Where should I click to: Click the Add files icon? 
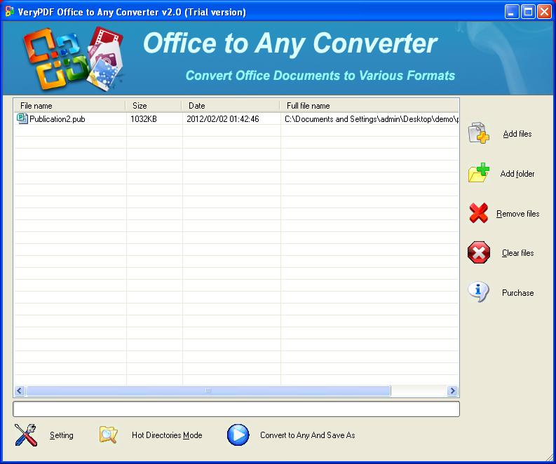[x=478, y=133]
